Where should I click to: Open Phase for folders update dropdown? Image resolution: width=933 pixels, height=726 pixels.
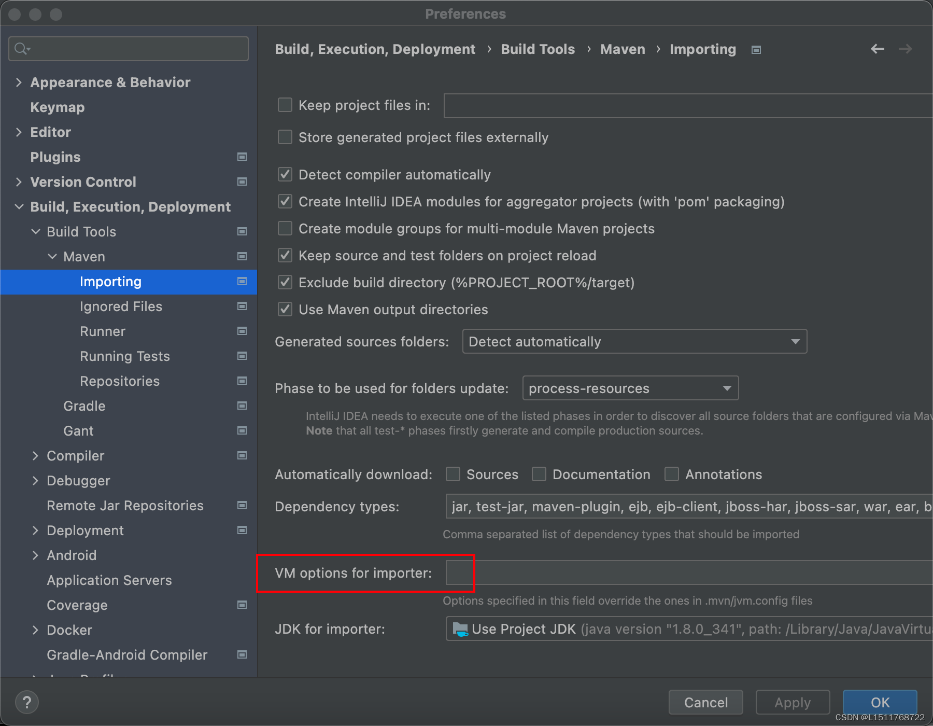coord(630,388)
